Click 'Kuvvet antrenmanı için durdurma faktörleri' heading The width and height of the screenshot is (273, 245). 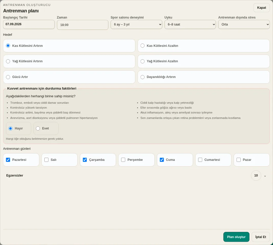pyautogui.click(x=42, y=88)
